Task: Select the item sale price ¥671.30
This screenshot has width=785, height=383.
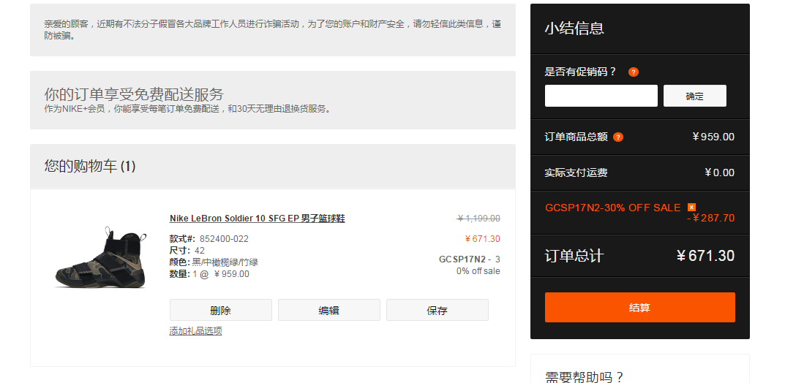Action: tap(482, 239)
